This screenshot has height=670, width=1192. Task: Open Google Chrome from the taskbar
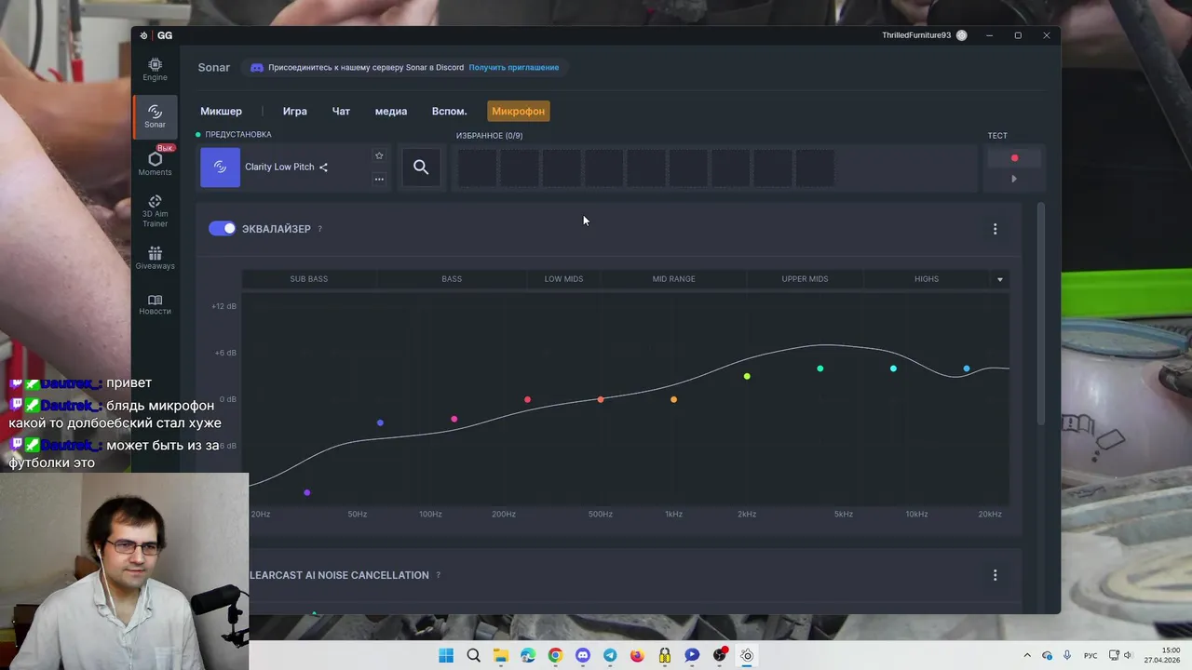coord(555,655)
